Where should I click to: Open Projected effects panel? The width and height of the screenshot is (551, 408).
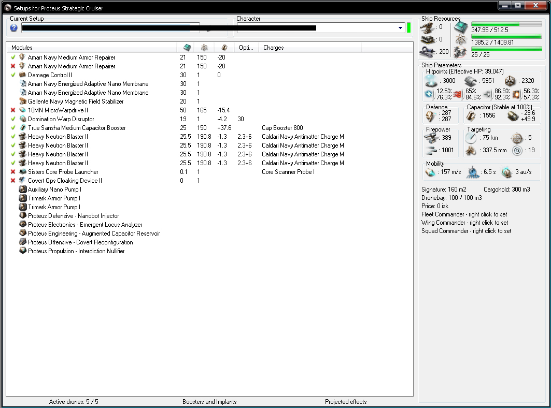click(346, 402)
